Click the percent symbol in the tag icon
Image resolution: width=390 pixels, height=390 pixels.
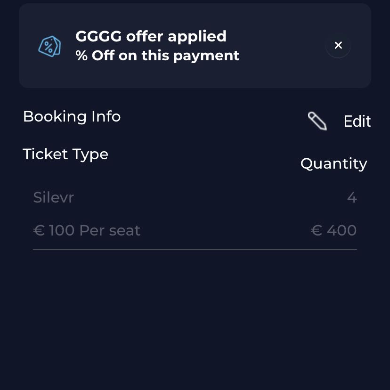(48, 46)
